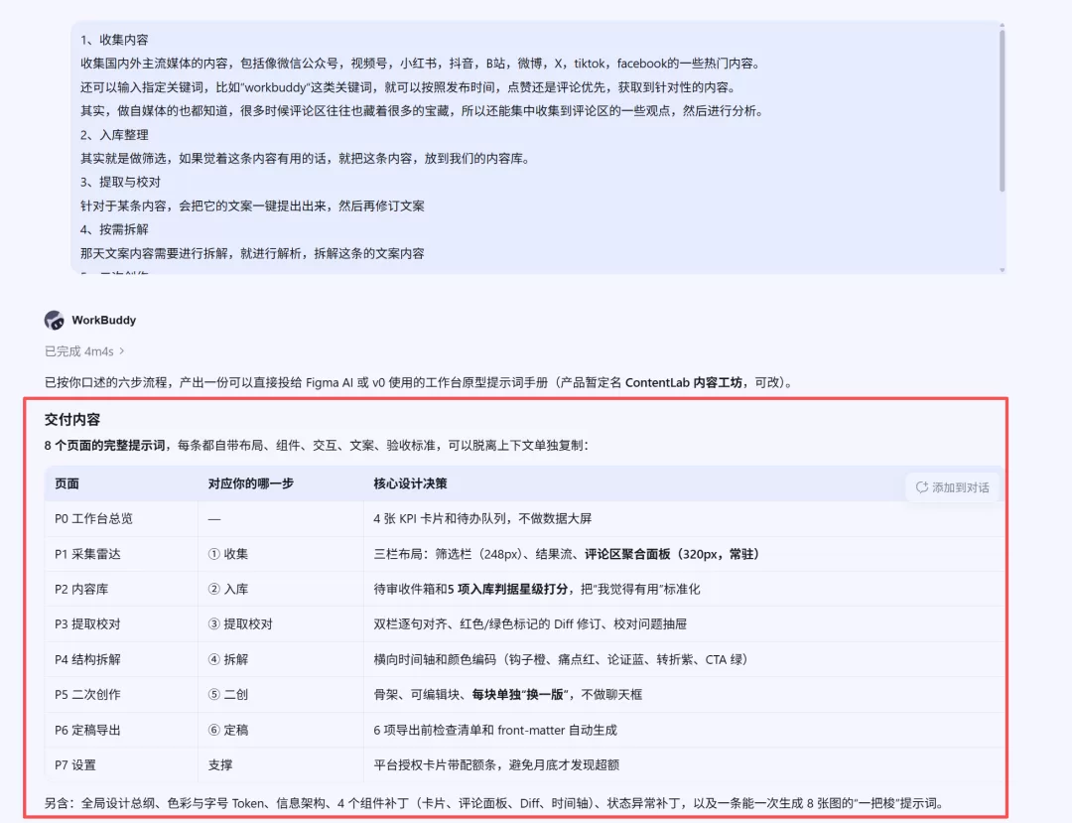Click the 2、入库整理 line in message
Viewport: 1072px width, 823px height.
114,135
